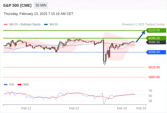
Task: Click the S&P 500 (CME) title
Action: point(17,5)
